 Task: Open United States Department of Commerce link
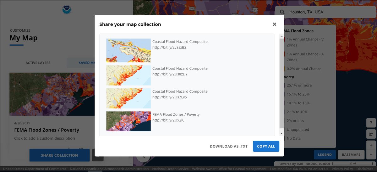pyautogui.click(x=35, y=169)
